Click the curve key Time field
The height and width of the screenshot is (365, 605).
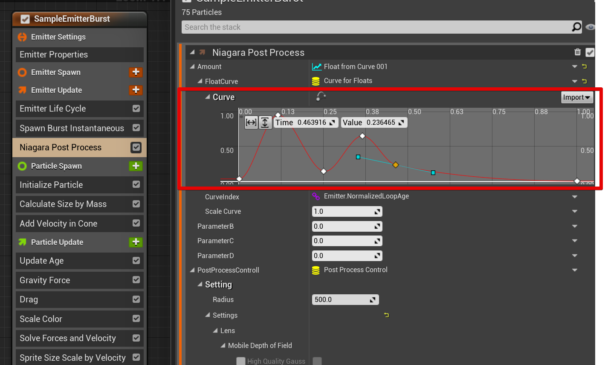click(306, 123)
